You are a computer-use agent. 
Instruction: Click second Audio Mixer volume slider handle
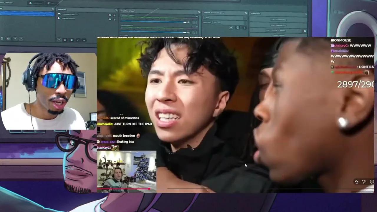tap(185, 32)
